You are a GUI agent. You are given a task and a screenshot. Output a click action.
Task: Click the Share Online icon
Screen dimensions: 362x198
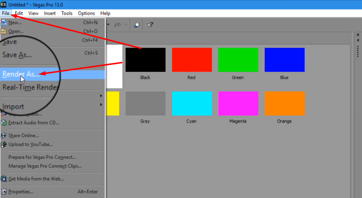tap(4, 136)
